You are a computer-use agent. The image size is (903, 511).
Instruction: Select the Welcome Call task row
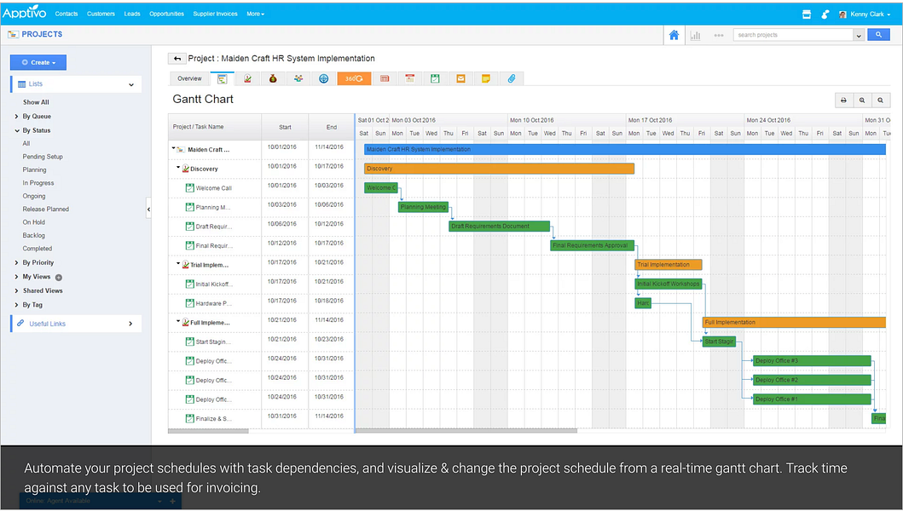click(261, 187)
